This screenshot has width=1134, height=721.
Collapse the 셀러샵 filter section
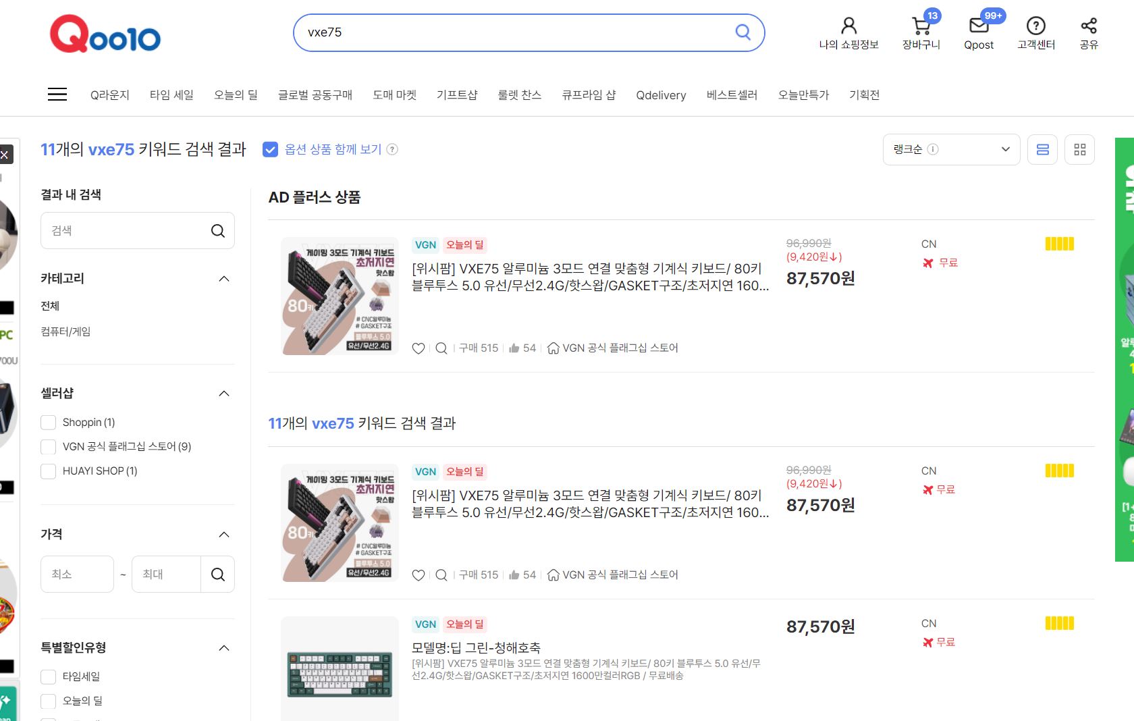point(224,394)
